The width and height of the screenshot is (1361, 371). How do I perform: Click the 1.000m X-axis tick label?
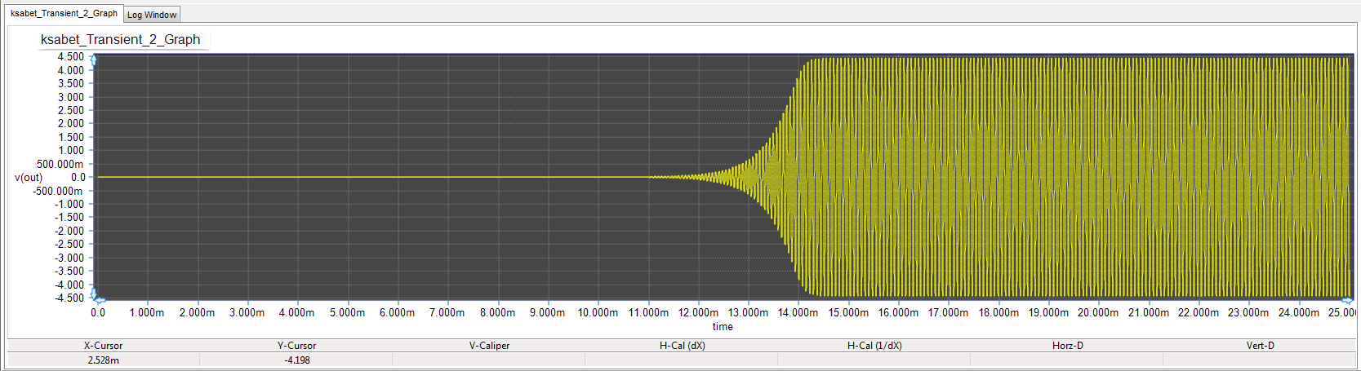tap(147, 312)
